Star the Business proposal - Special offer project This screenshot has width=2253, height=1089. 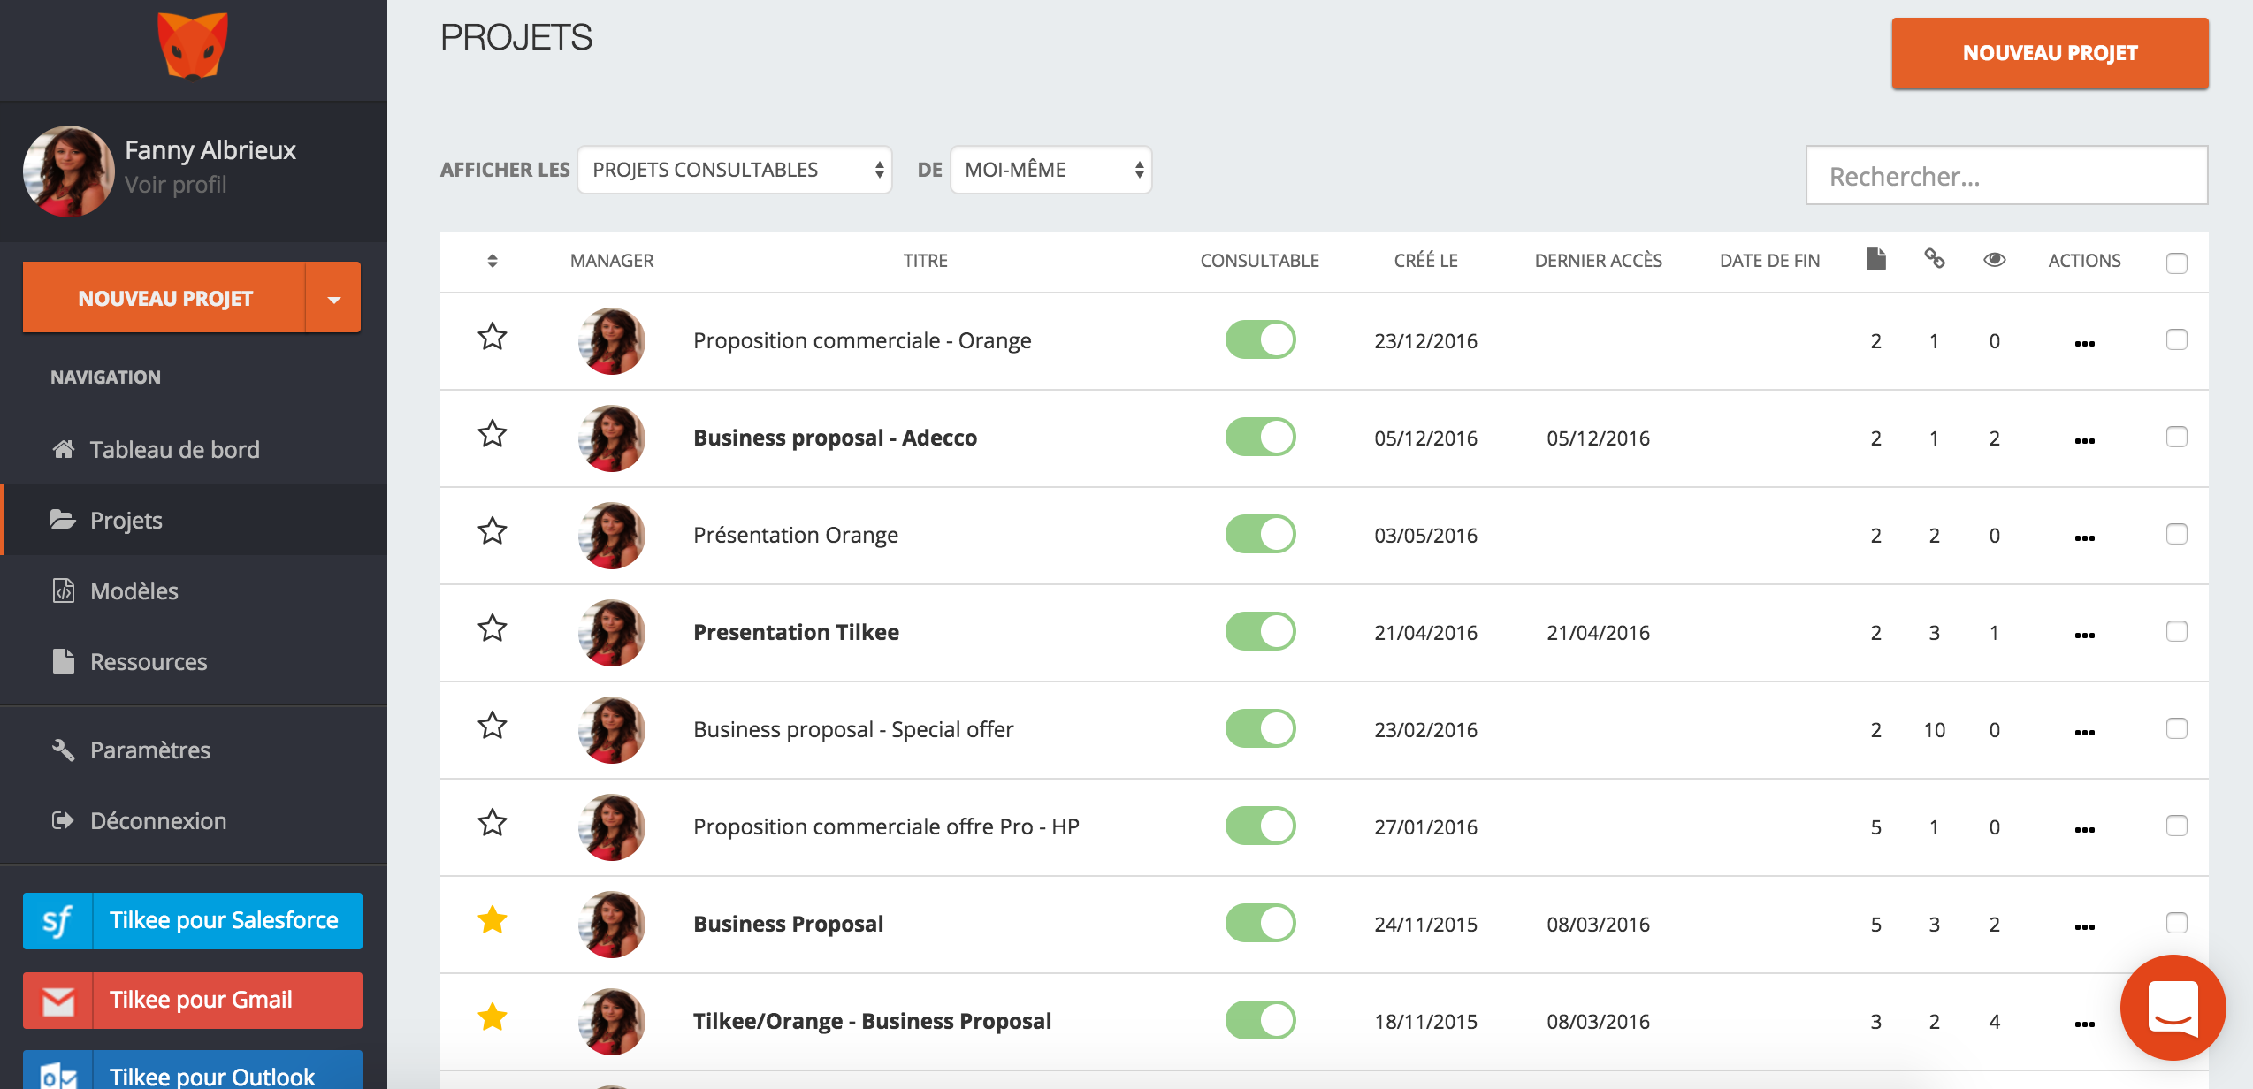pos(493,726)
